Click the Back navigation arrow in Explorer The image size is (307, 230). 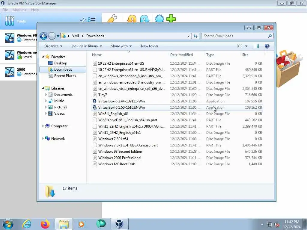click(x=43, y=36)
